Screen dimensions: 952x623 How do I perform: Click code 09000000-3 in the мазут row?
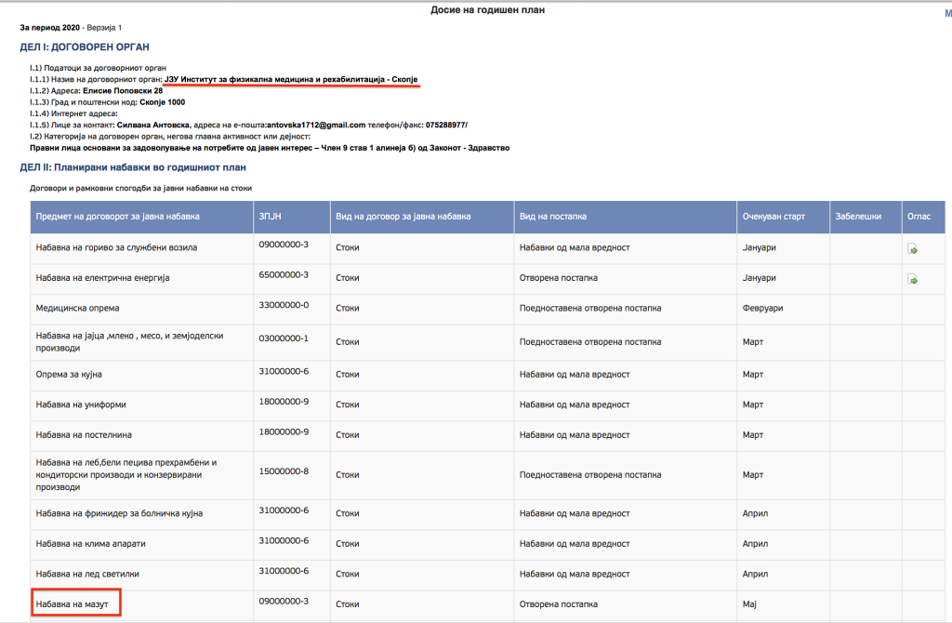pos(284,602)
